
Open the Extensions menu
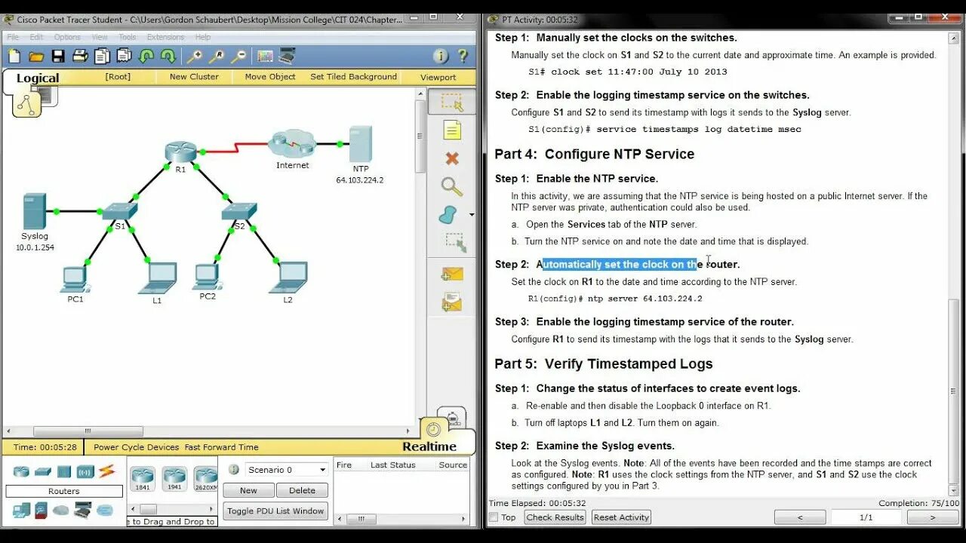(x=165, y=37)
